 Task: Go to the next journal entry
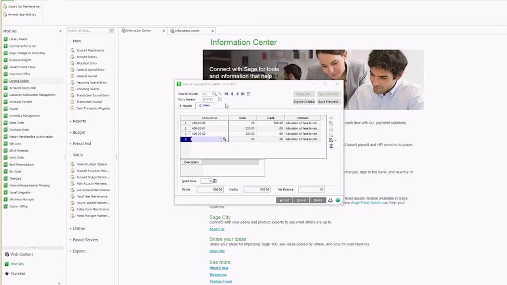(x=237, y=94)
